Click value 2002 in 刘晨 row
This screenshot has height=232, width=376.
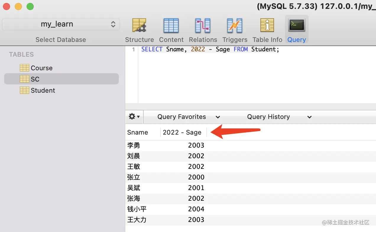(196, 156)
